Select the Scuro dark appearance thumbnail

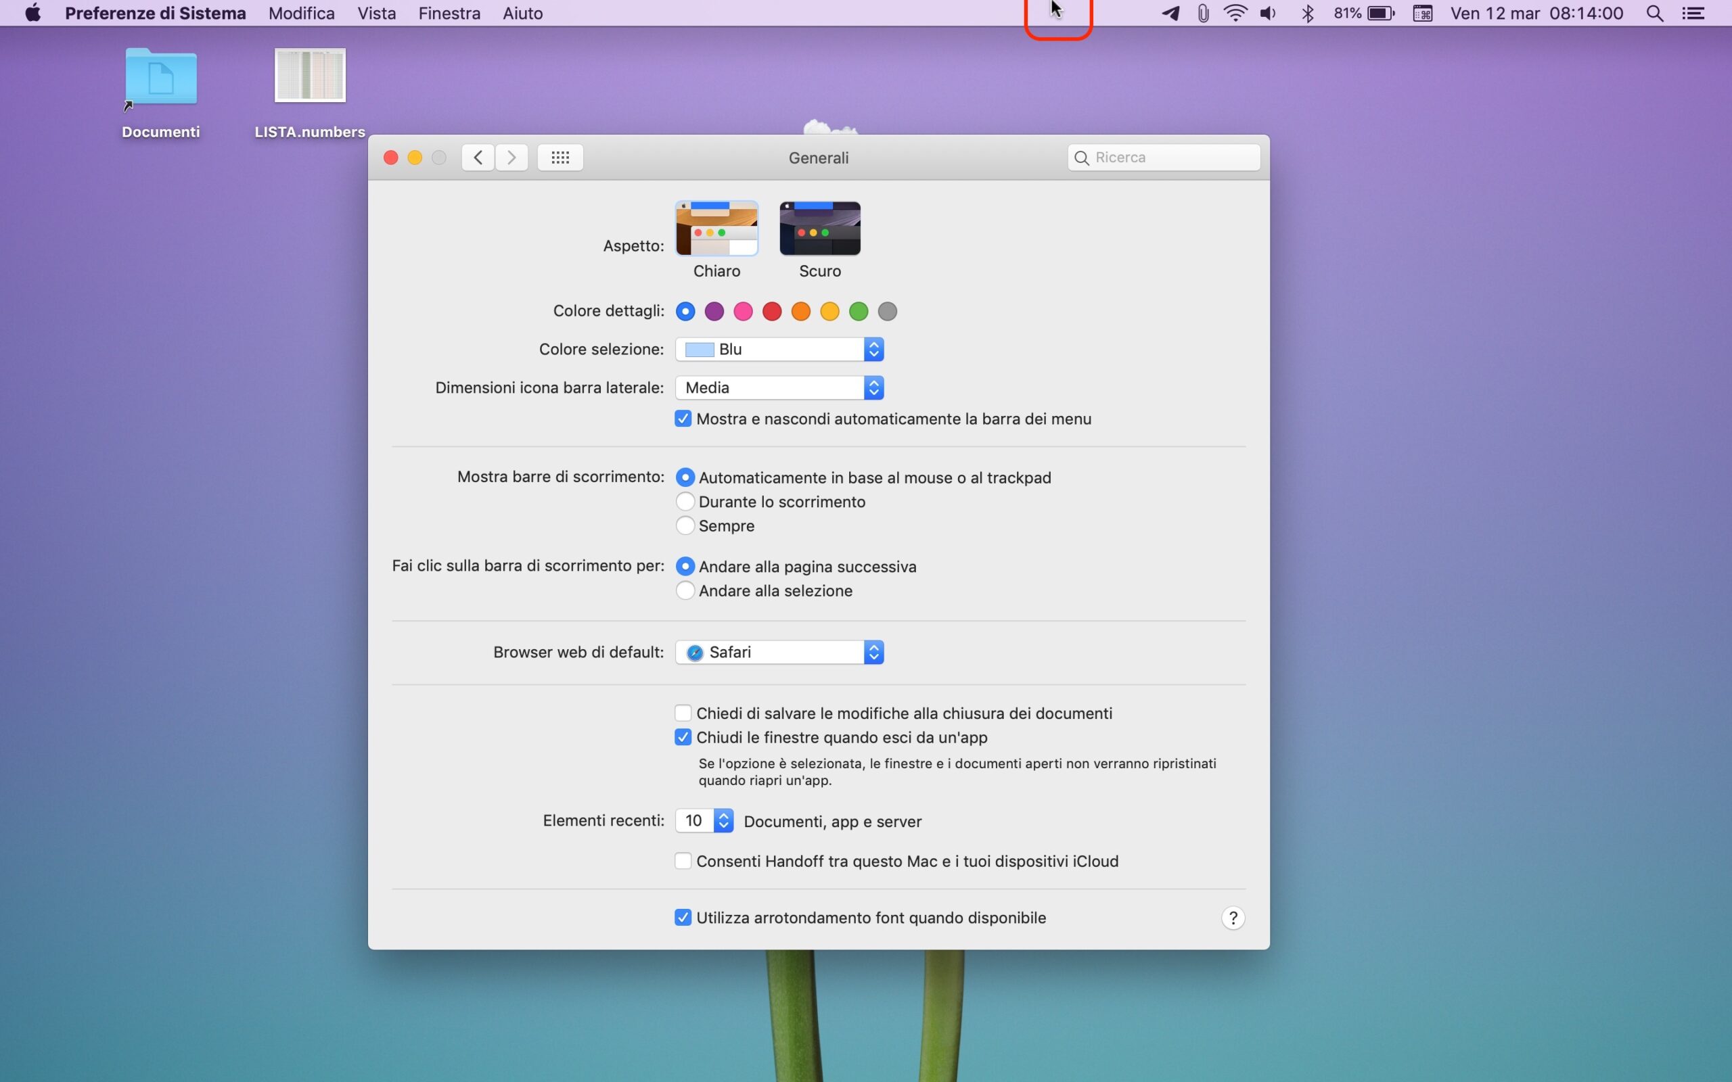point(819,229)
